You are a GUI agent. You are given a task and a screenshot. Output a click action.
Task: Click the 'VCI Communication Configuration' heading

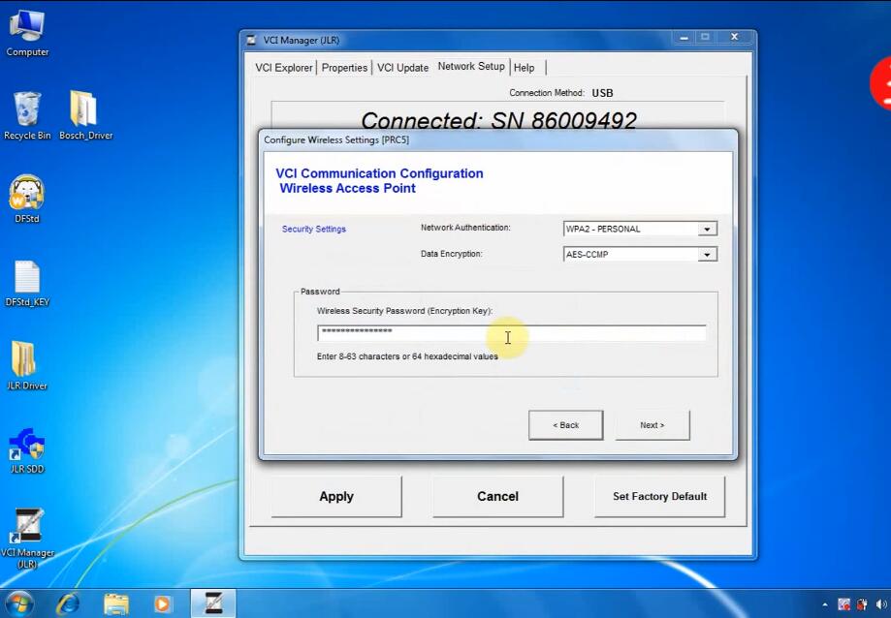(380, 173)
